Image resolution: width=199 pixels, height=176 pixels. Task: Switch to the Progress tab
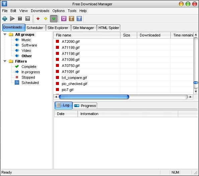tap(85, 106)
